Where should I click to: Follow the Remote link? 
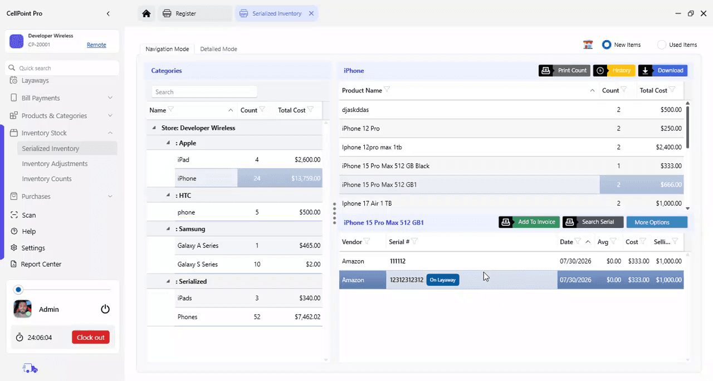96,45
